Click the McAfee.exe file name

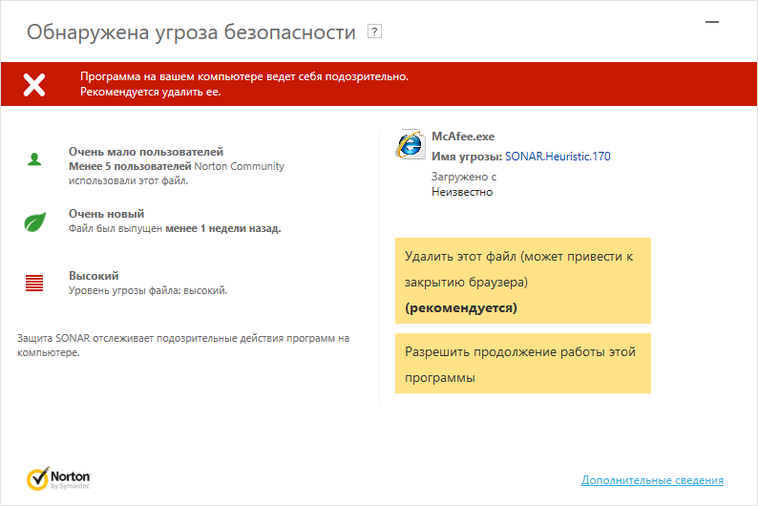[463, 137]
